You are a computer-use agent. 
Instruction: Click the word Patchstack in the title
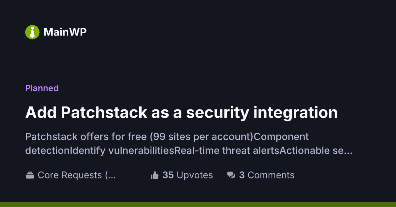104,113
